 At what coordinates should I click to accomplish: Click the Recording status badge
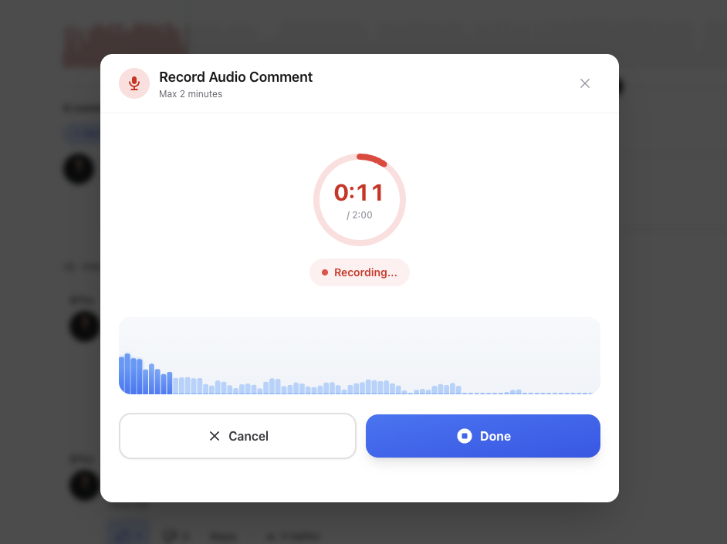[x=360, y=272]
